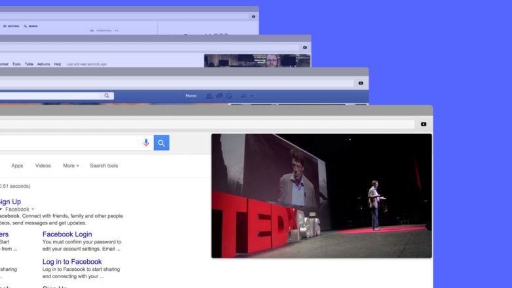Image resolution: width=512 pixels, height=288 pixels.
Task: Switch to the Apps search tab
Action: click(x=17, y=166)
